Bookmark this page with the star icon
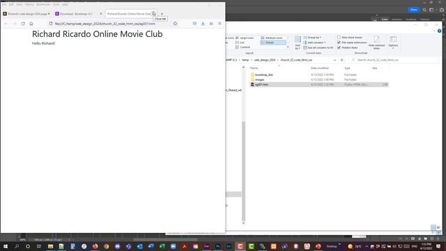 175,24
